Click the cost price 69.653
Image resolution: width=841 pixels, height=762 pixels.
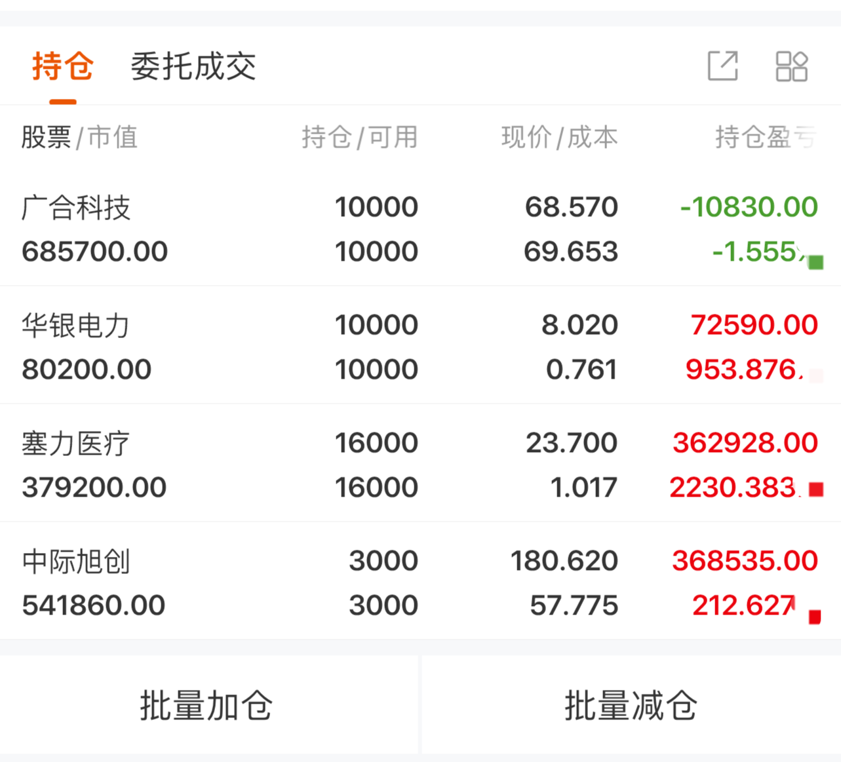point(571,252)
